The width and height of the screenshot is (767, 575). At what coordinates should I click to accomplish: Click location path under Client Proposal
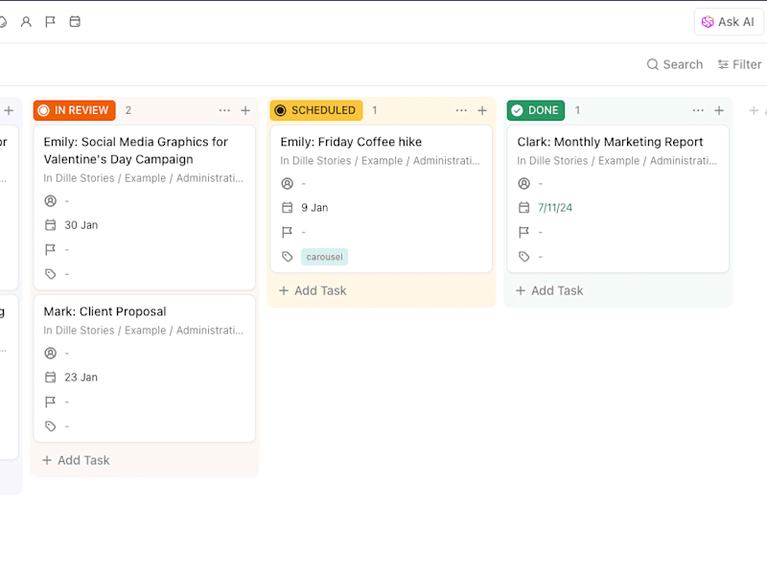pos(143,331)
